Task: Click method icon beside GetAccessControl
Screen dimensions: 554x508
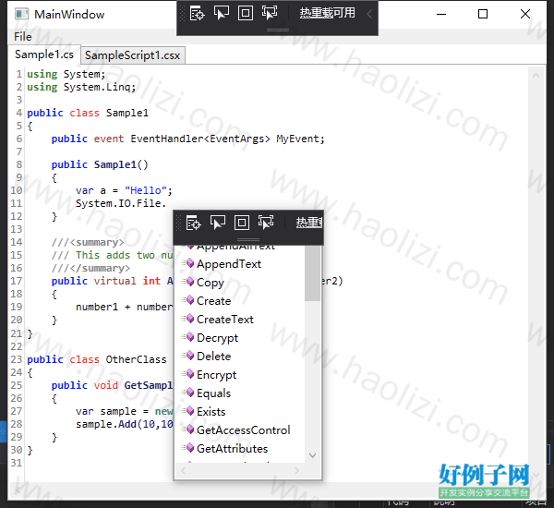Action: pos(188,429)
